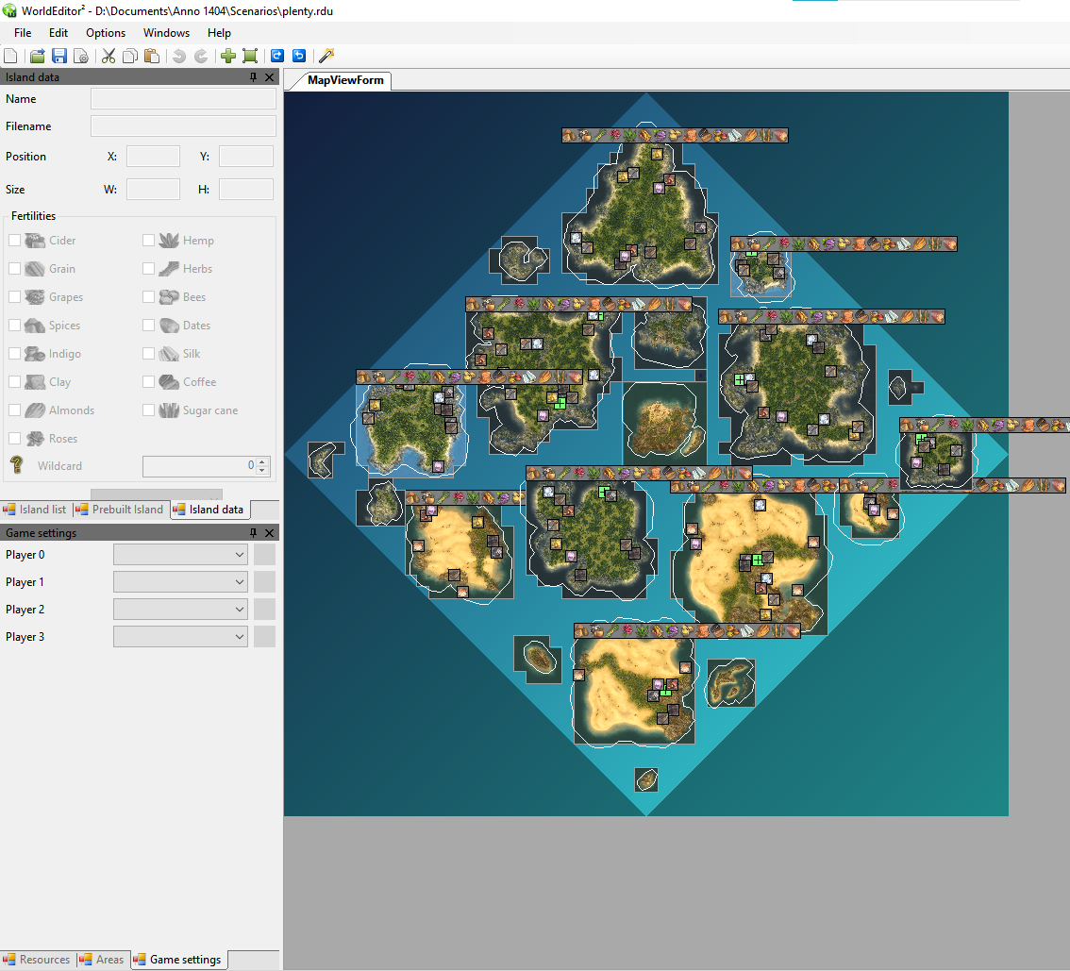Enable the Almonds fertility checkbox
Viewport: 1070px width, 971px height.
tap(14, 410)
